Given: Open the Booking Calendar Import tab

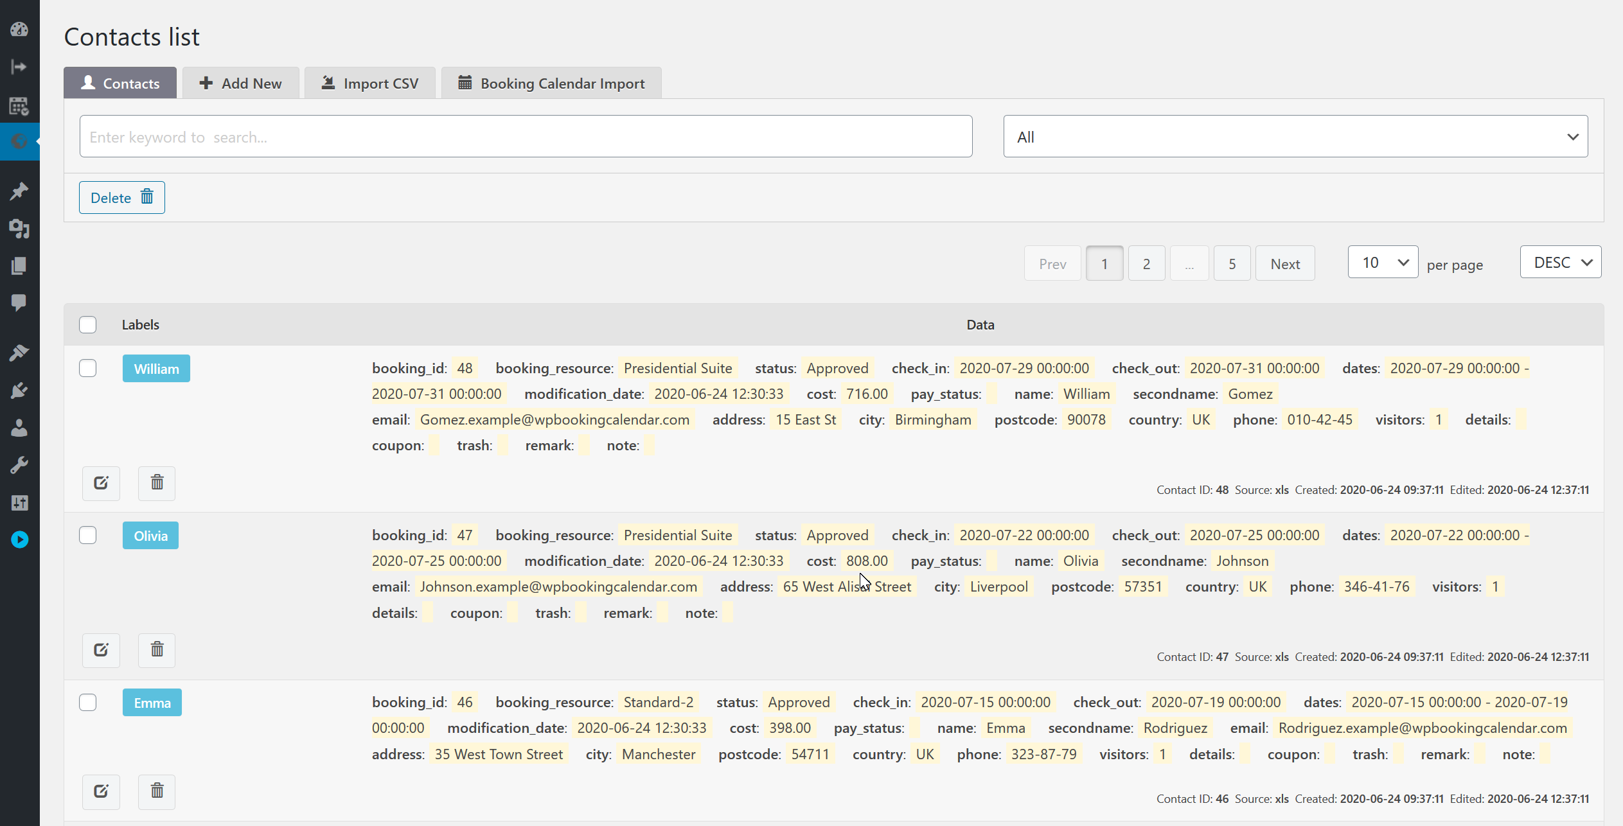Looking at the screenshot, I should tap(551, 83).
